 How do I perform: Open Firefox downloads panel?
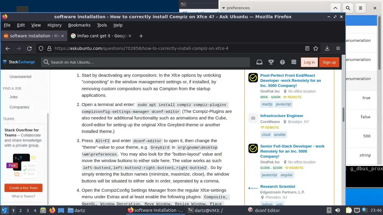coord(327,48)
